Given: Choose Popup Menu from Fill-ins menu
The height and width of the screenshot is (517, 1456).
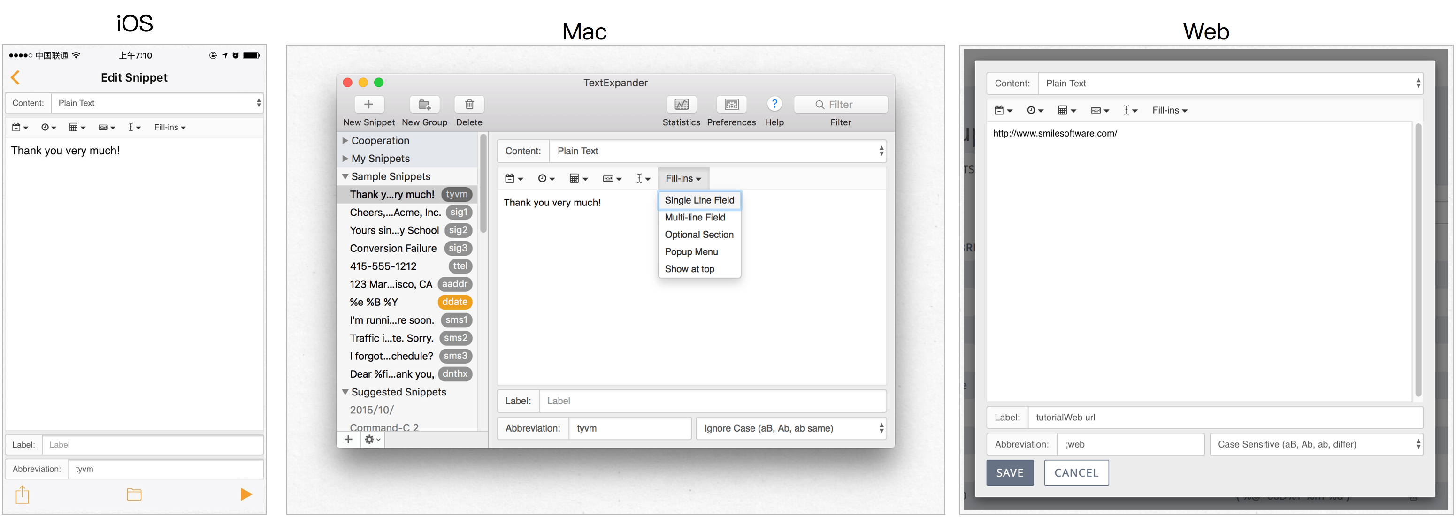Looking at the screenshot, I should click(699, 252).
